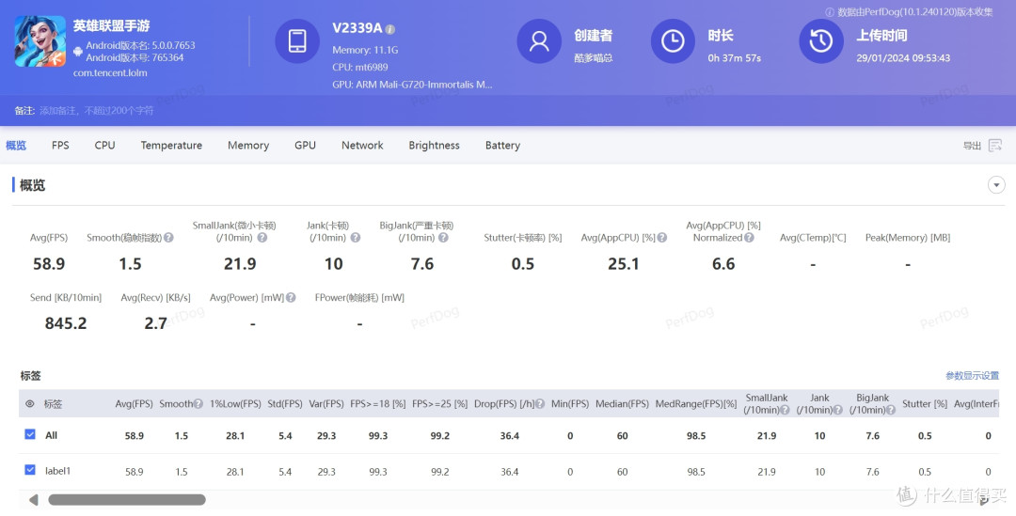
Task: Click the creator user profile icon
Action: pyautogui.click(x=539, y=41)
